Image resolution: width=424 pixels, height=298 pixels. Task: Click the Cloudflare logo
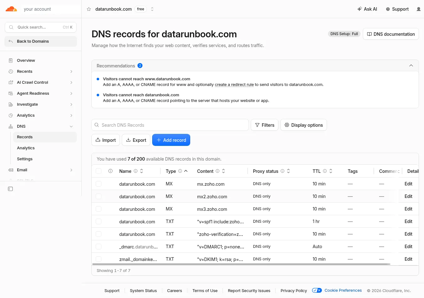(x=11, y=9)
